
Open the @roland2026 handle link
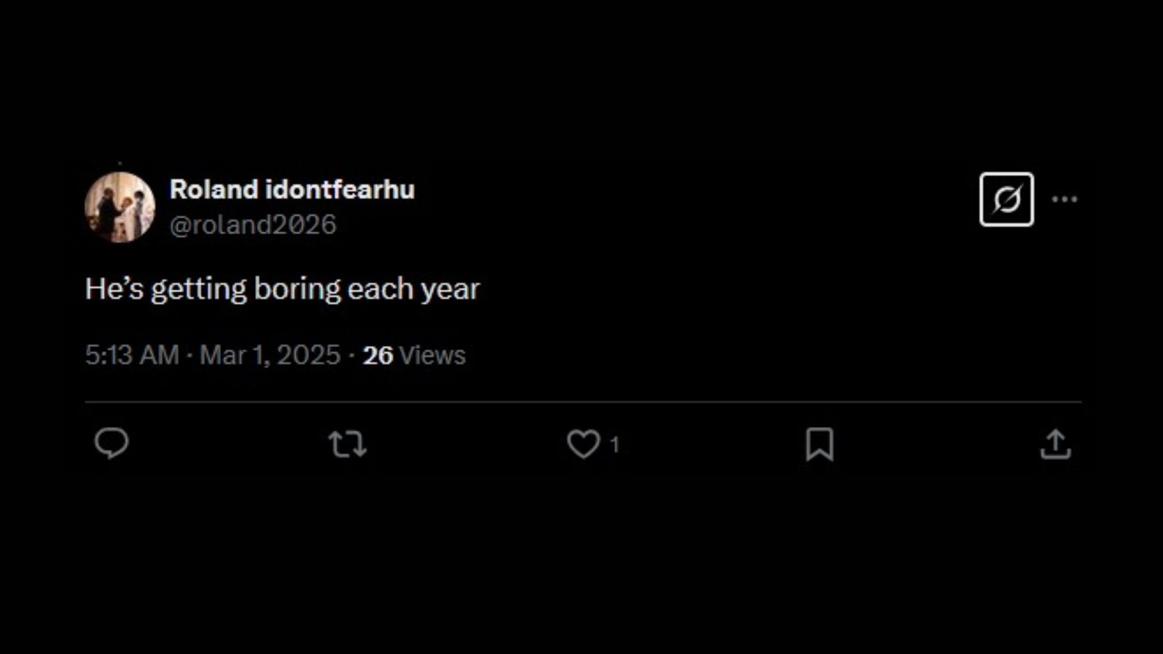click(x=253, y=225)
